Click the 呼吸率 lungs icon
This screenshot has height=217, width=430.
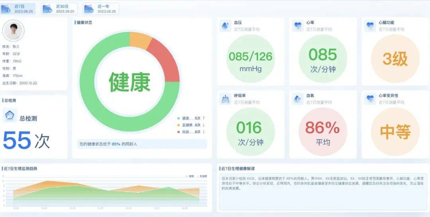click(x=225, y=99)
